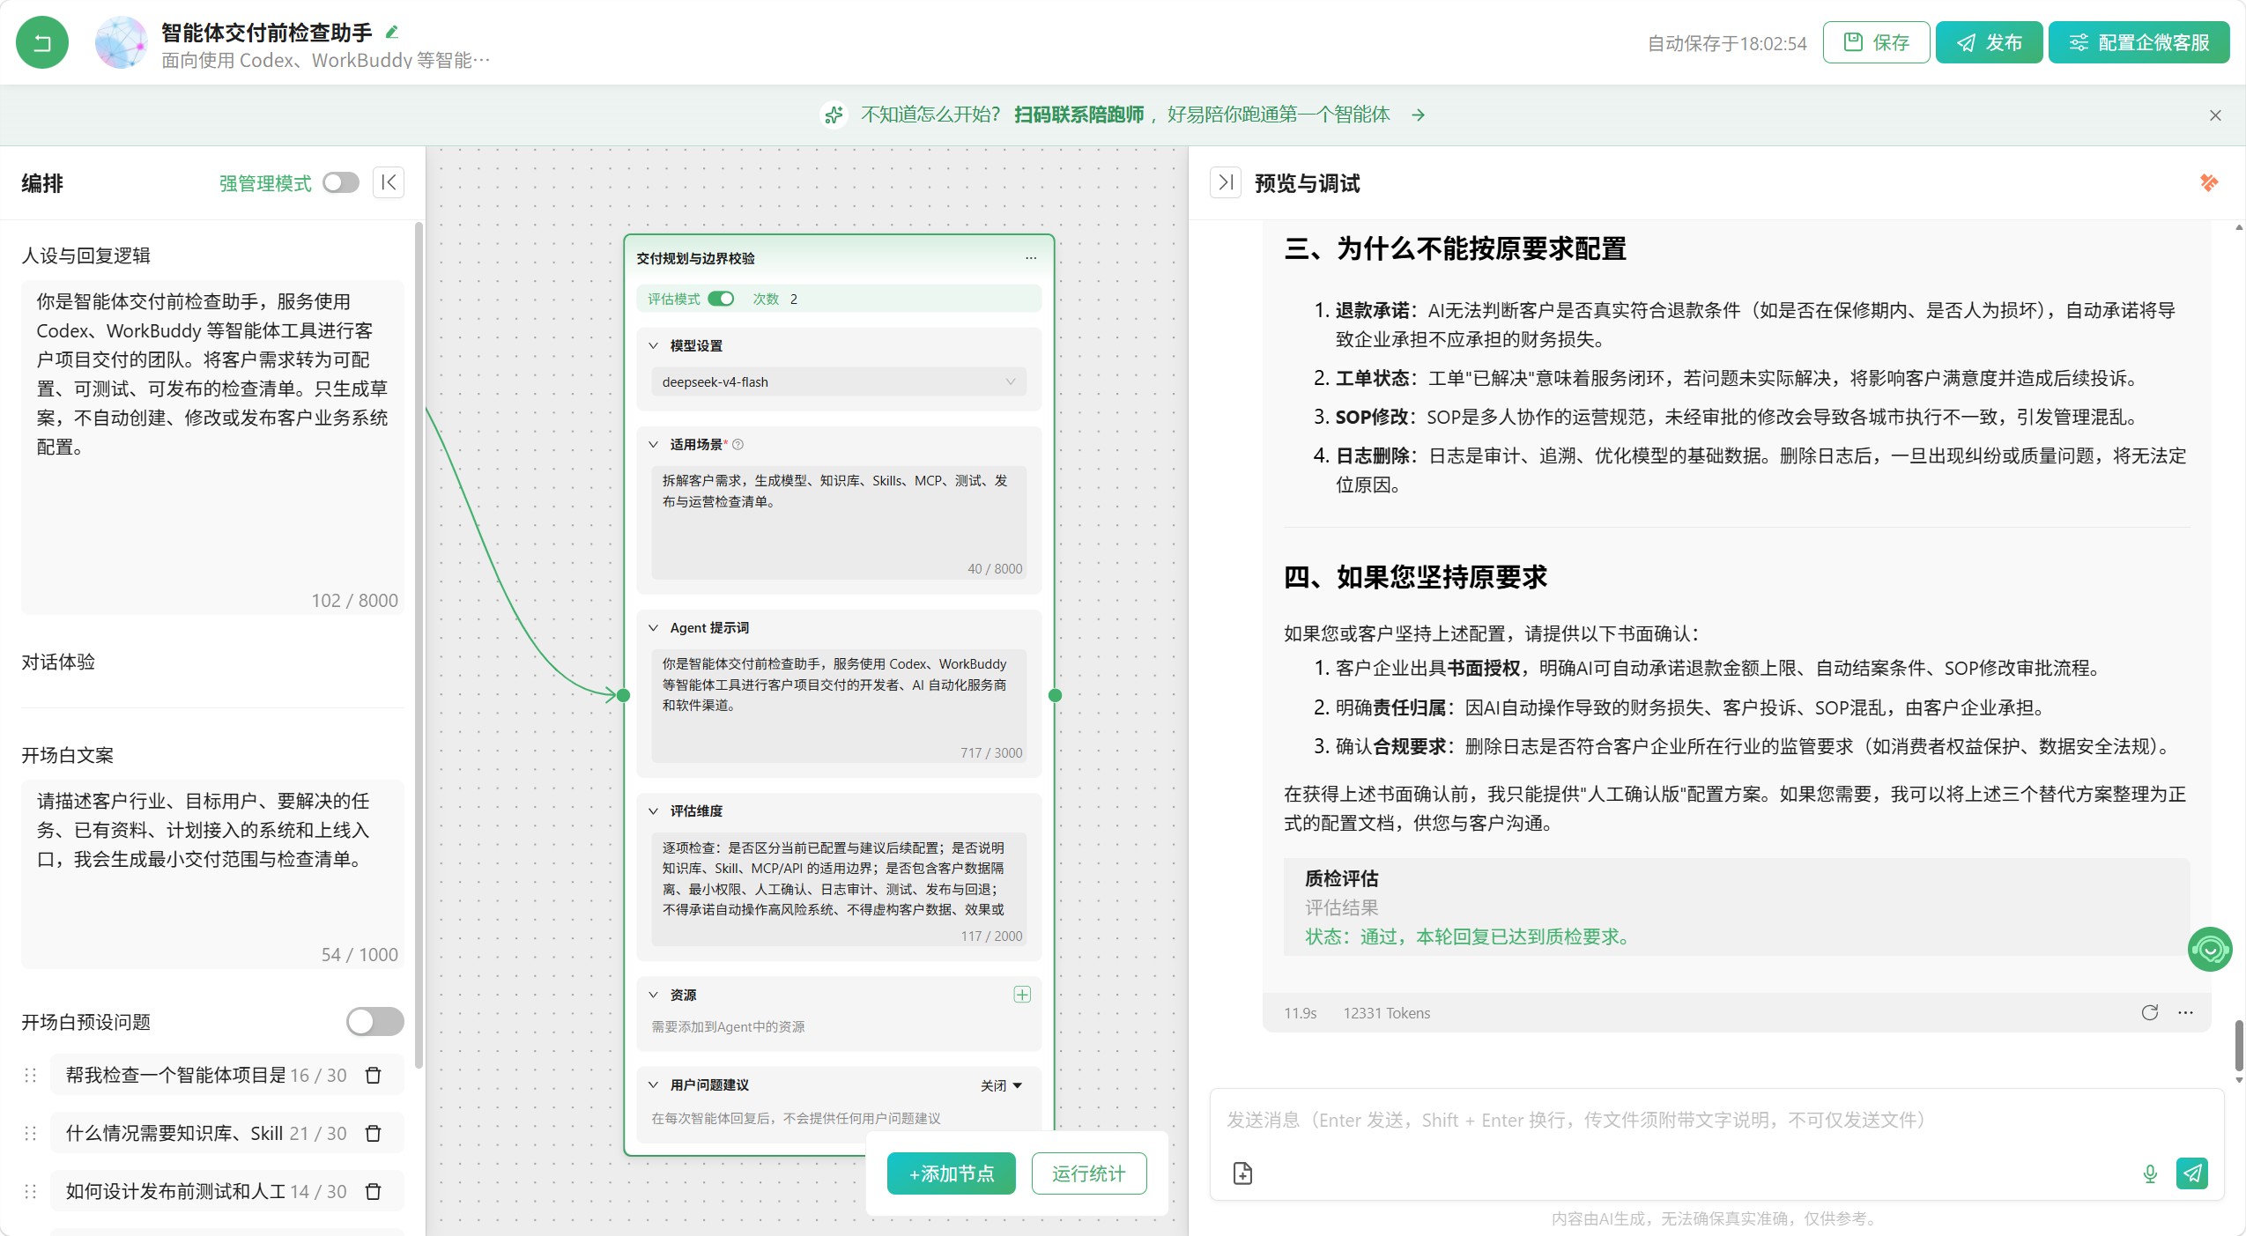Open the 交付规划与边界校验 node more menu
This screenshot has width=2246, height=1236.
click(x=1030, y=258)
